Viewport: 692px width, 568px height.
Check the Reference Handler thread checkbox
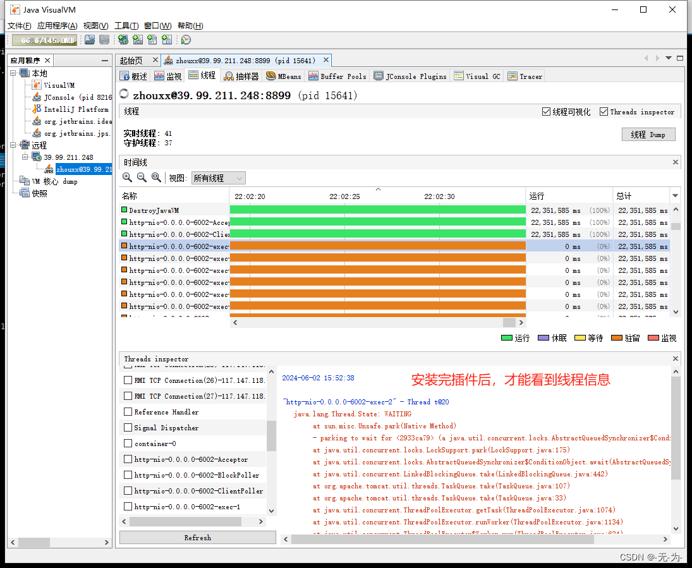[128, 412]
